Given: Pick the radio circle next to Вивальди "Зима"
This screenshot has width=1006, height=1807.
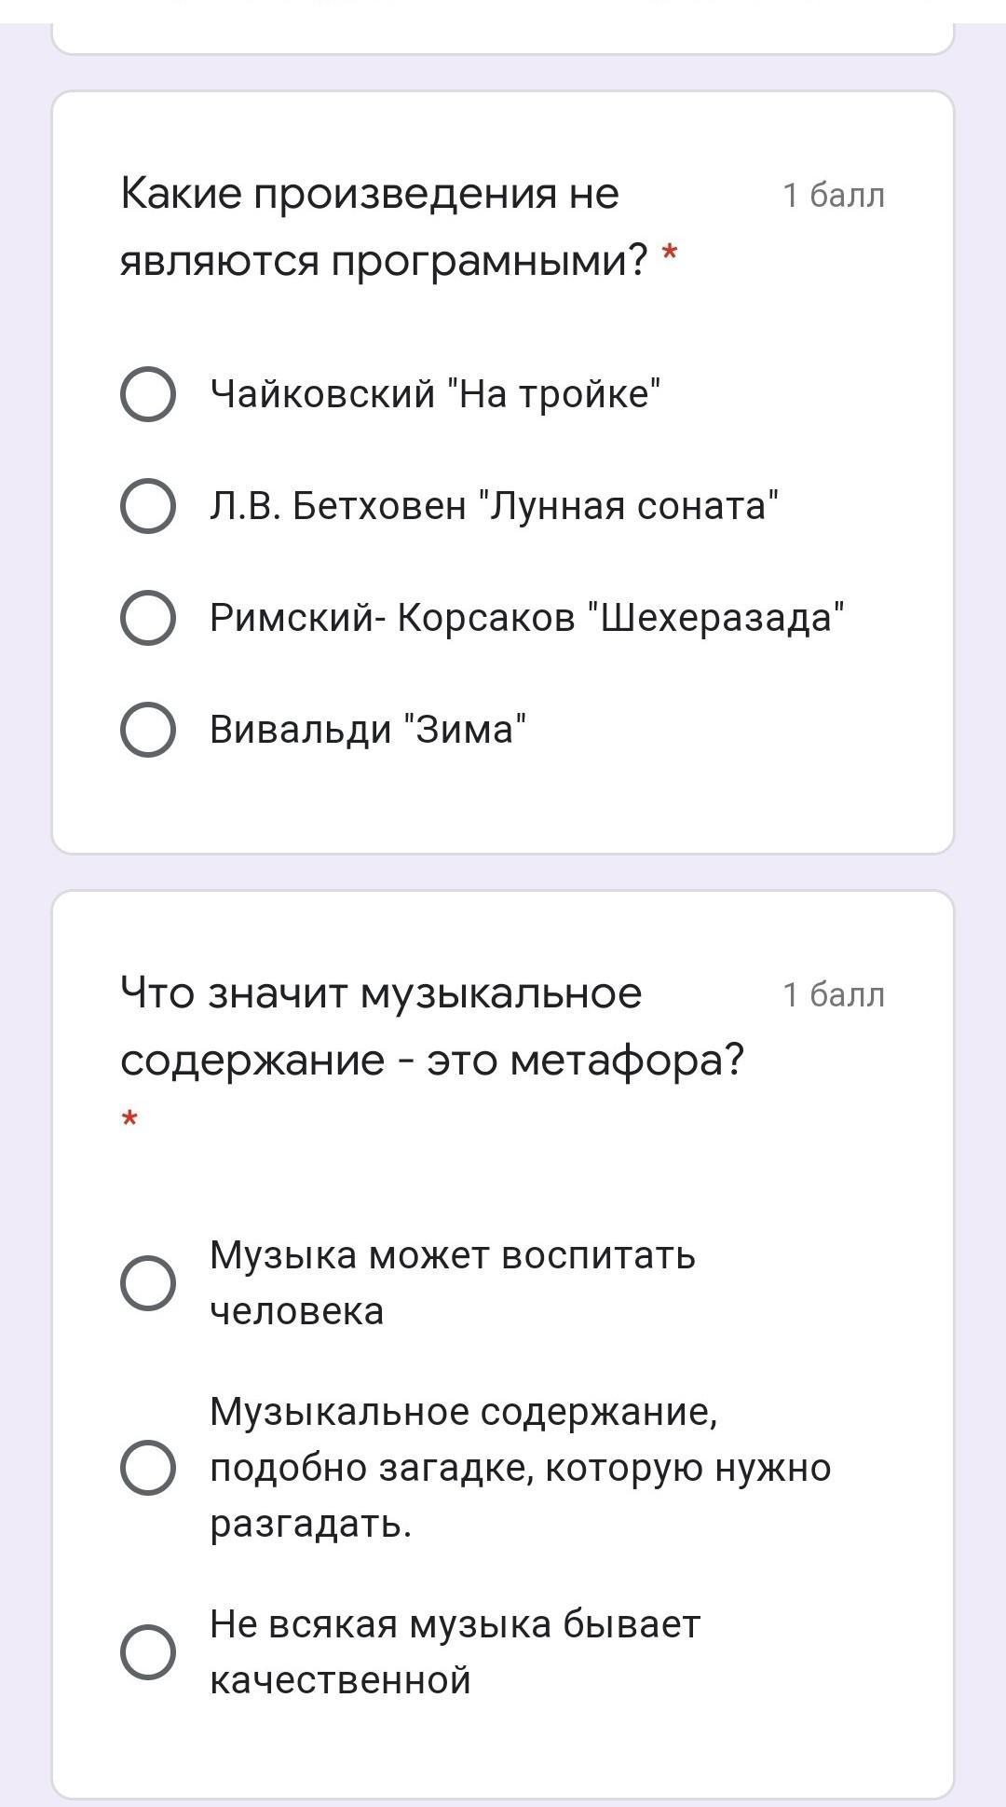Looking at the screenshot, I should pos(148,730).
